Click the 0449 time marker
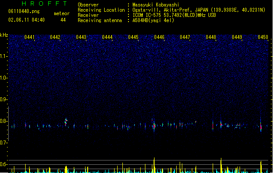The width and height of the screenshot is (273, 173). click(237, 37)
